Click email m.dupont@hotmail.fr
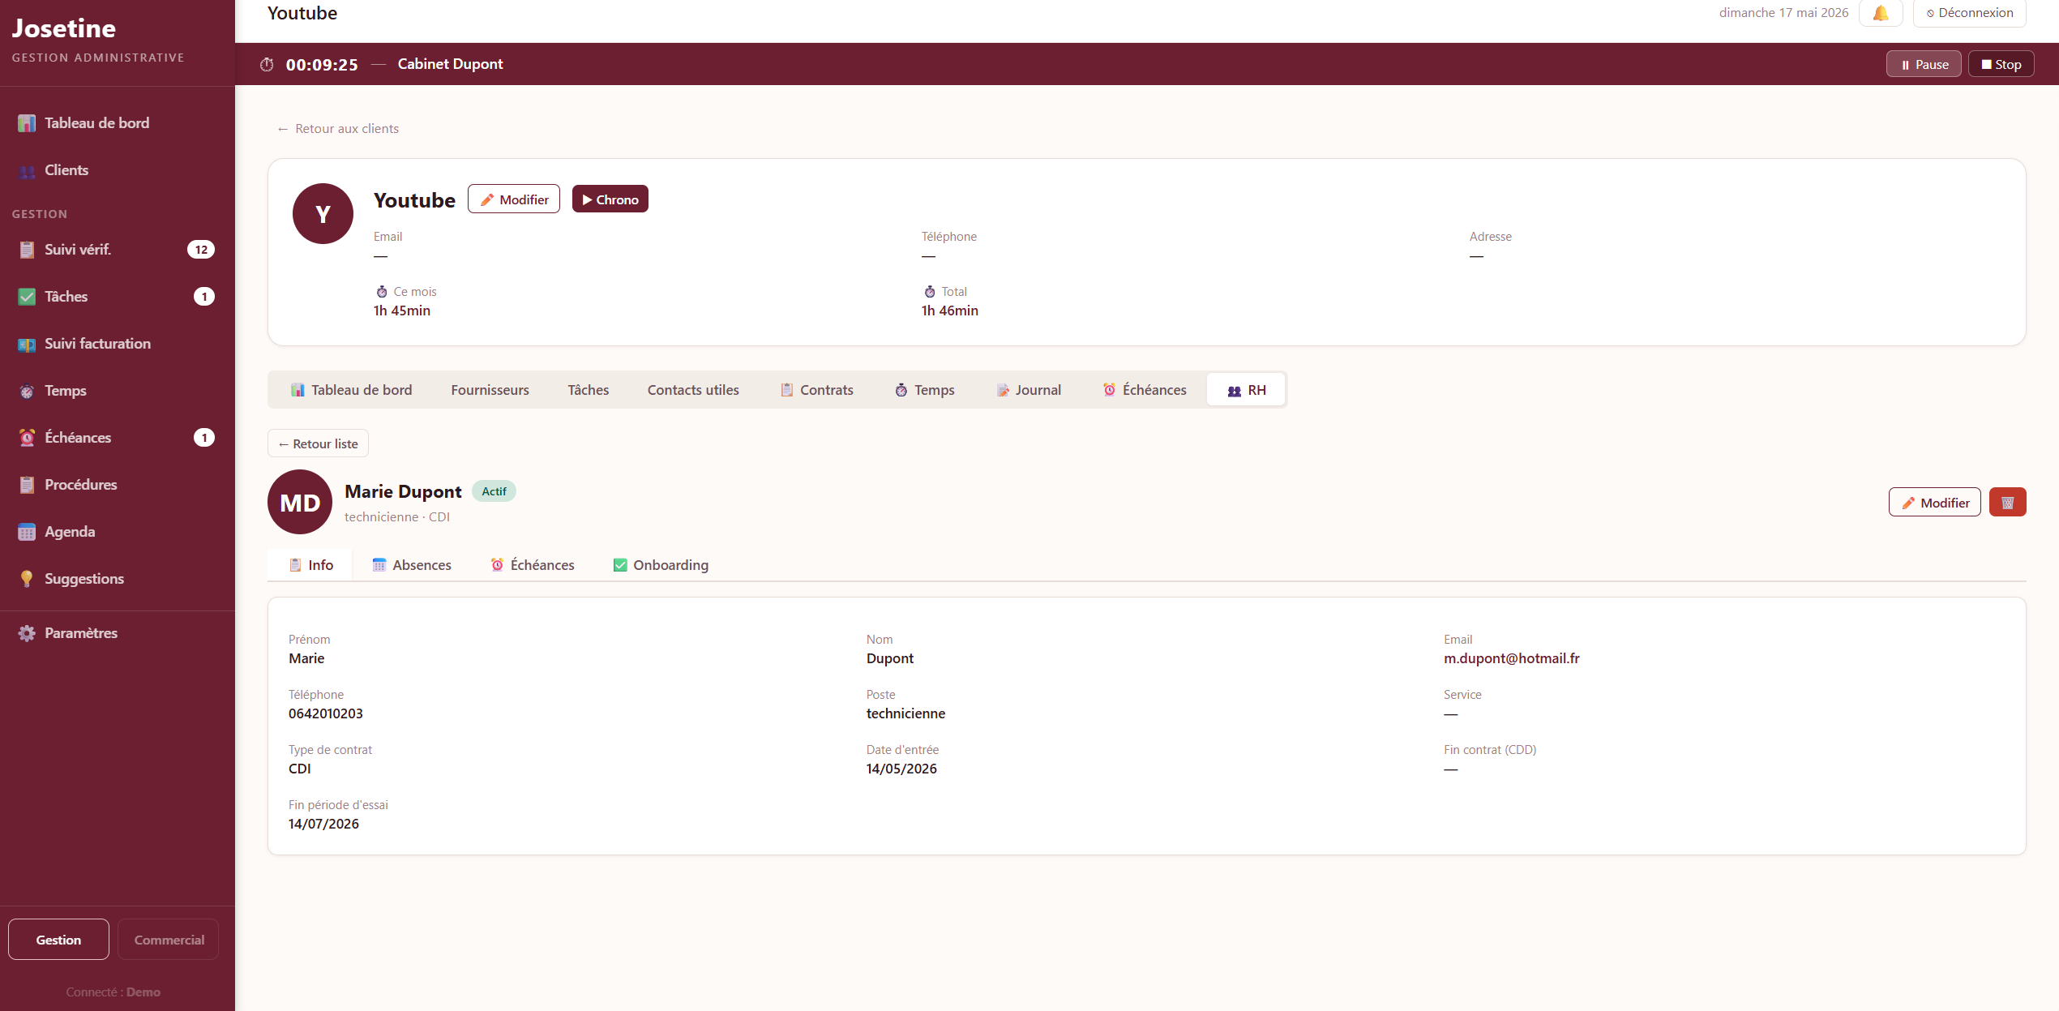 click(x=1511, y=658)
